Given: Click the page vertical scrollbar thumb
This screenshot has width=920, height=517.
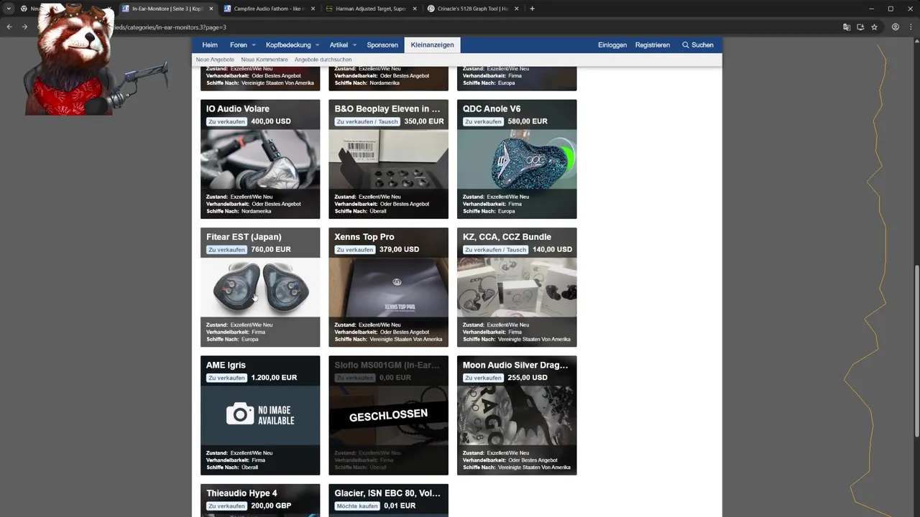Looking at the screenshot, I should click(916, 350).
